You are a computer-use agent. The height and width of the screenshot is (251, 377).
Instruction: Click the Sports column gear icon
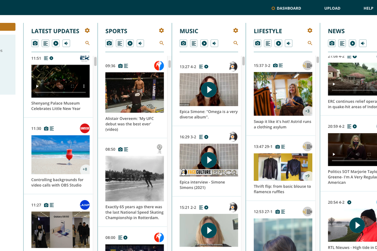point(162,31)
